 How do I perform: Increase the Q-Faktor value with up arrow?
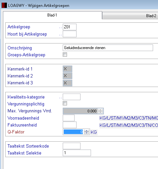86,131
